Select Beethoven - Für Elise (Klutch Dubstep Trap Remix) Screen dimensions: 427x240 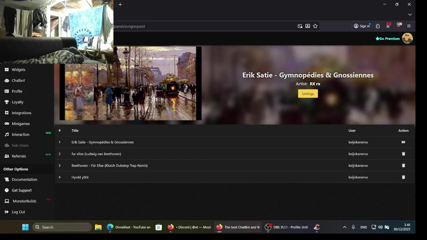click(x=109, y=166)
